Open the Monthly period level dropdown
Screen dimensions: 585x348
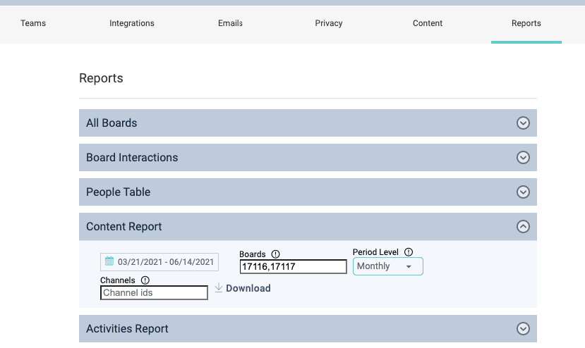(387, 266)
